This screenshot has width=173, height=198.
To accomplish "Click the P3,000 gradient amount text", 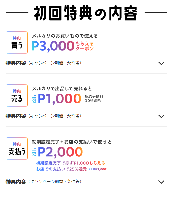I will (53, 46).
